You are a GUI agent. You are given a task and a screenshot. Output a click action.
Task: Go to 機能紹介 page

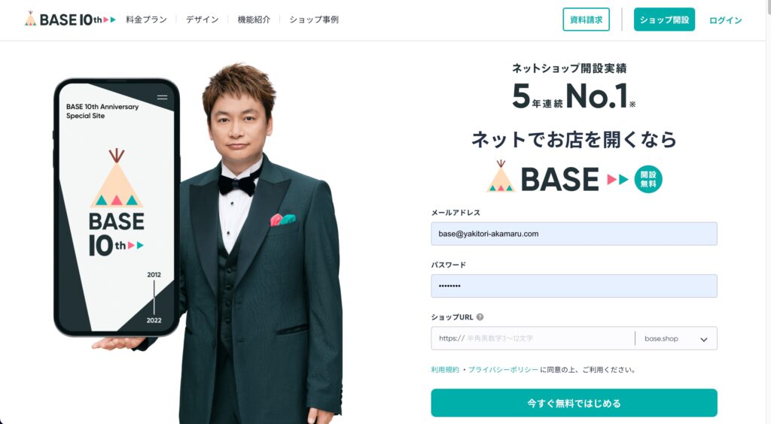pyautogui.click(x=254, y=20)
